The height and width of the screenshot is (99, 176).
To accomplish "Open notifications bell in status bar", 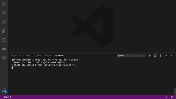I will coord(172,97).
